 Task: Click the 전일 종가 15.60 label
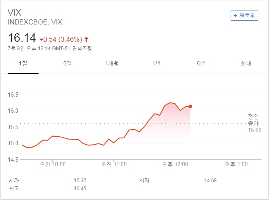254,123
